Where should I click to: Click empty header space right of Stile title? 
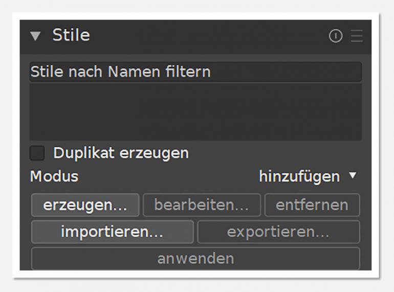[205, 36]
